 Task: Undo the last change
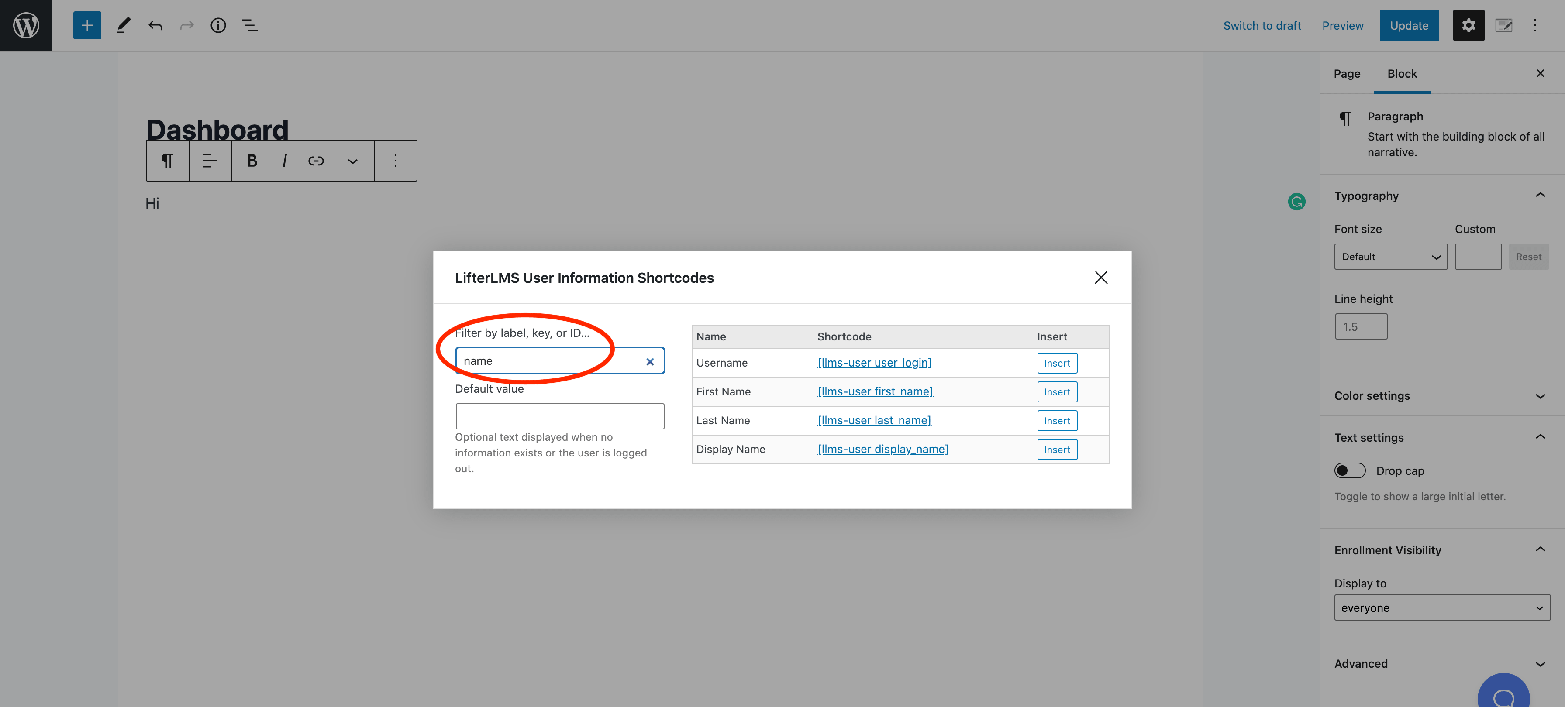pos(155,25)
